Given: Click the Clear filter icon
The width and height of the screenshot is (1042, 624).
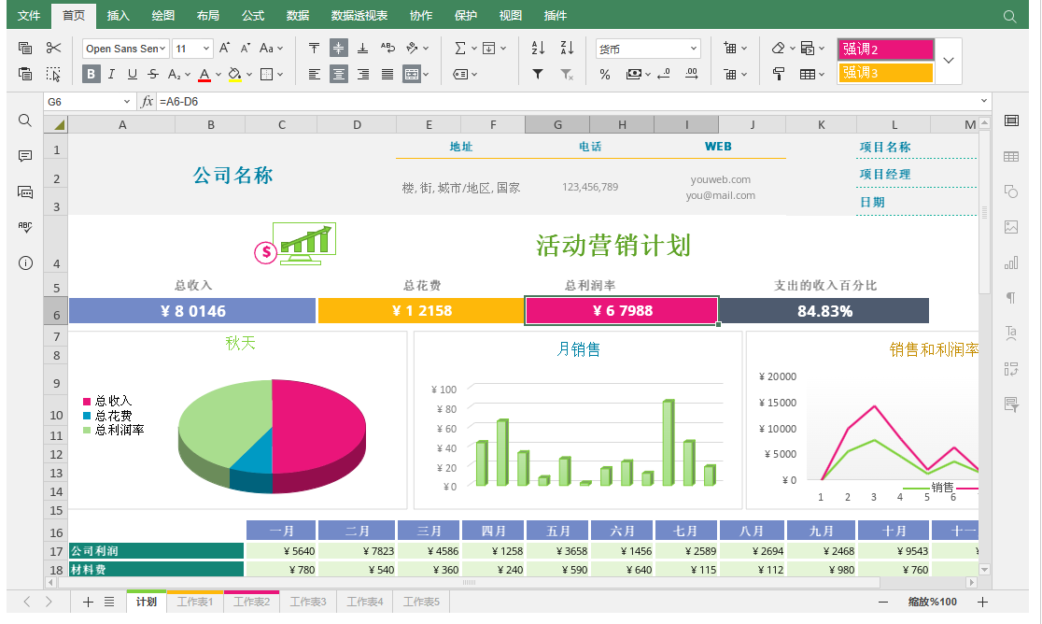Looking at the screenshot, I should [567, 74].
